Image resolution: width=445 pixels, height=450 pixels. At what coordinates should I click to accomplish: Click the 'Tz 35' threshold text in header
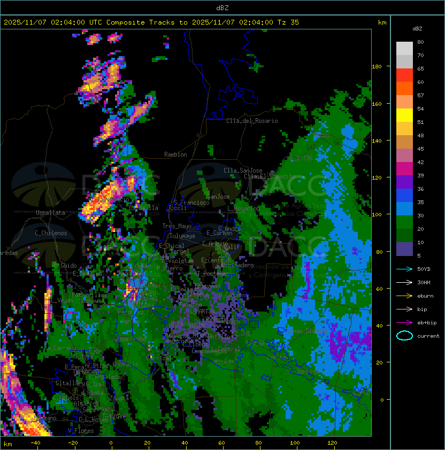point(288,22)
